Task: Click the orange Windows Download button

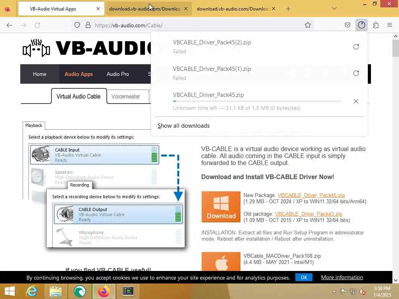Action: (x=221, y=207)
